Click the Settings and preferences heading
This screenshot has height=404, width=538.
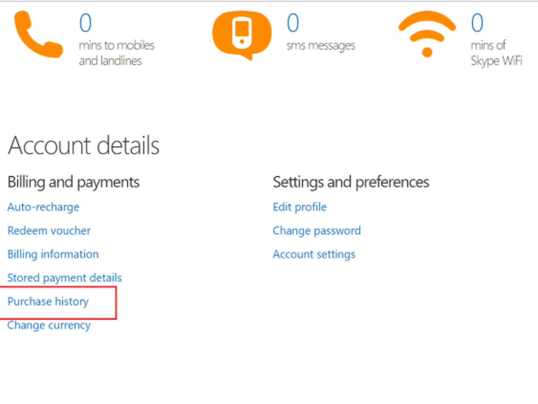pyautogui.click(x=351, y=182)
